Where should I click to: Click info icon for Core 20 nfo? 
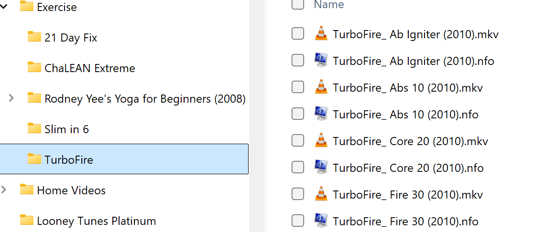[x=321, y=168]
